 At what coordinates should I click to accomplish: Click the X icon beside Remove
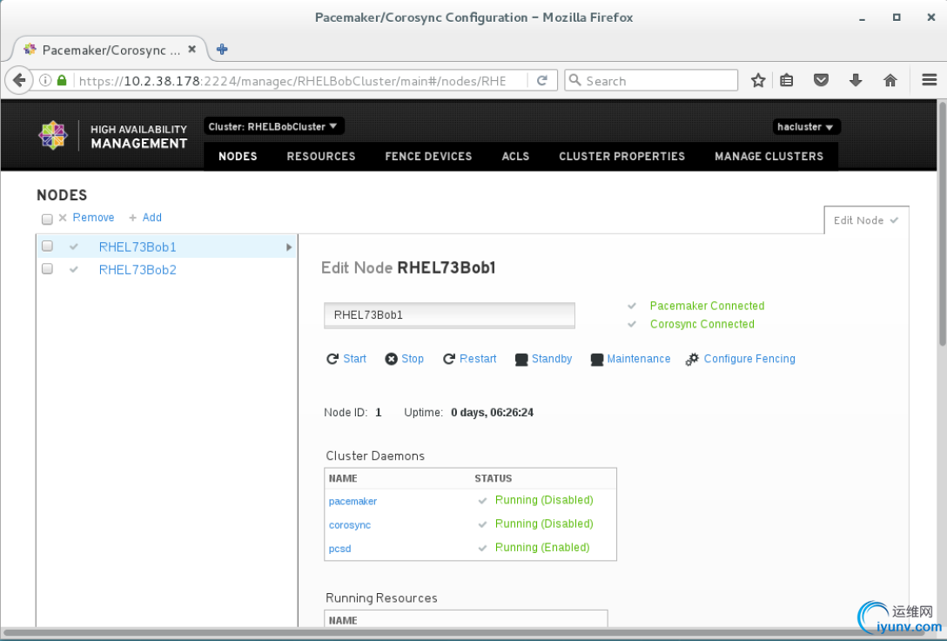point(63,218)
